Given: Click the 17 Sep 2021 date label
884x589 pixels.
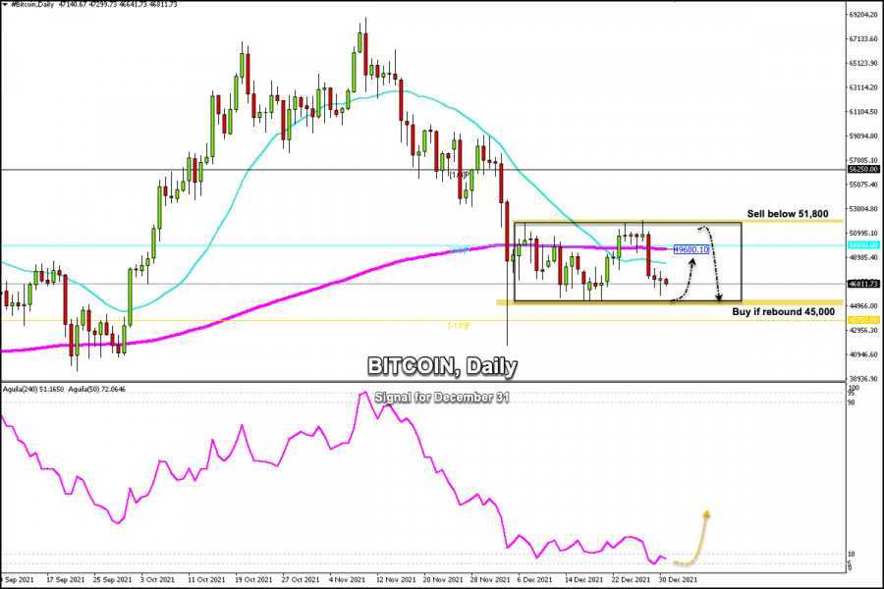Looking at the screenshot, I should (x=66, y=579).
